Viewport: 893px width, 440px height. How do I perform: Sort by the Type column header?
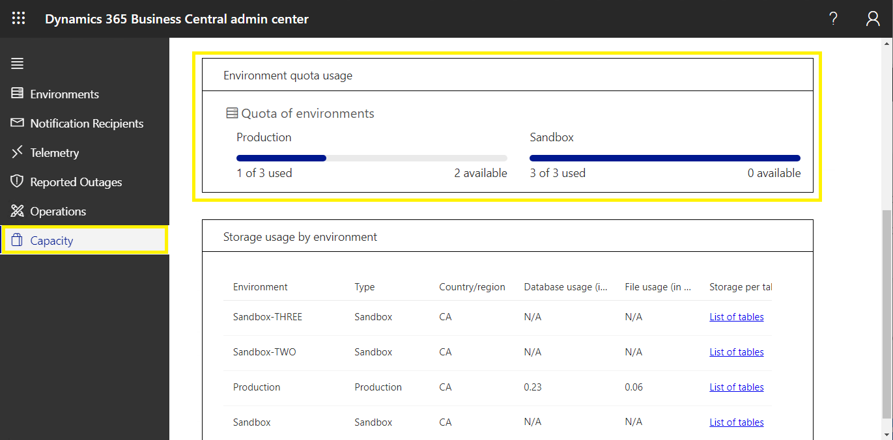pos(365,287)
